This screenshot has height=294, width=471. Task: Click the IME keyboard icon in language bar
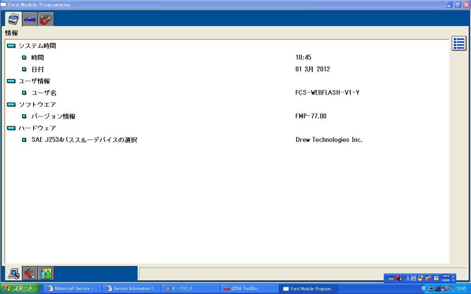(391, 278)
